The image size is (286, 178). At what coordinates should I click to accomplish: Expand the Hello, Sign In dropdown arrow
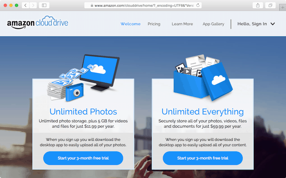[x=273, y=24]
